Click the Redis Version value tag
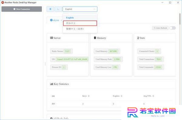This screenshot has height=120, width=182. (67, 51)
